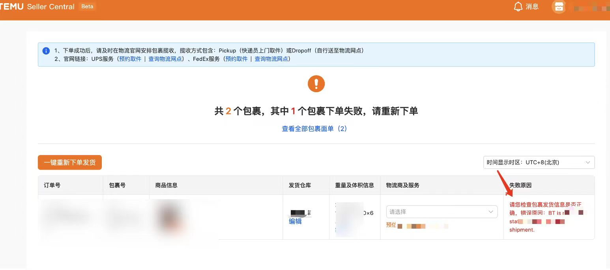The width and height of the screenshot is (610, 270).
Task: Open the UPS 查询物流网点 link
Action: pyautogui.click(x=165, y=59)
